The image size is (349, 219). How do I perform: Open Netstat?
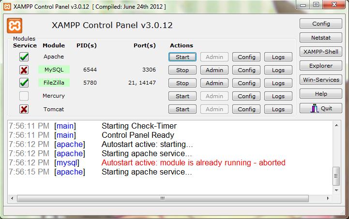tap(321, 38)
